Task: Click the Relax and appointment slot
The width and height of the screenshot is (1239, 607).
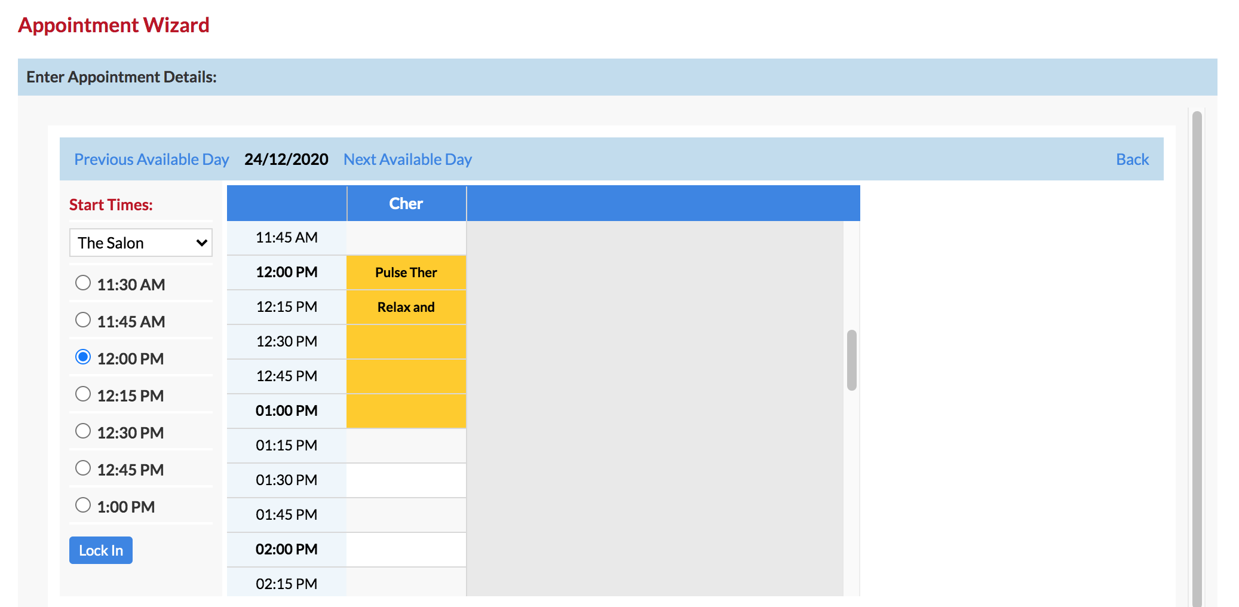Action: pyautogui.click(x=406, y=307)
